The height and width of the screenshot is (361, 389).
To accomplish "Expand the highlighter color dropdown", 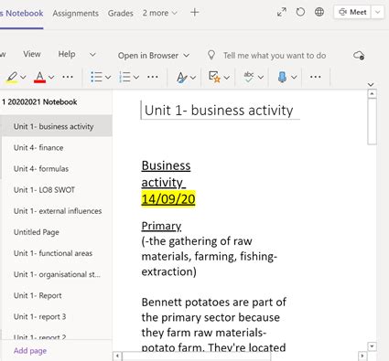I will tap(23, 78).
